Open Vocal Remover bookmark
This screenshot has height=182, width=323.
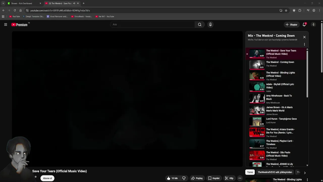[57, 16]
